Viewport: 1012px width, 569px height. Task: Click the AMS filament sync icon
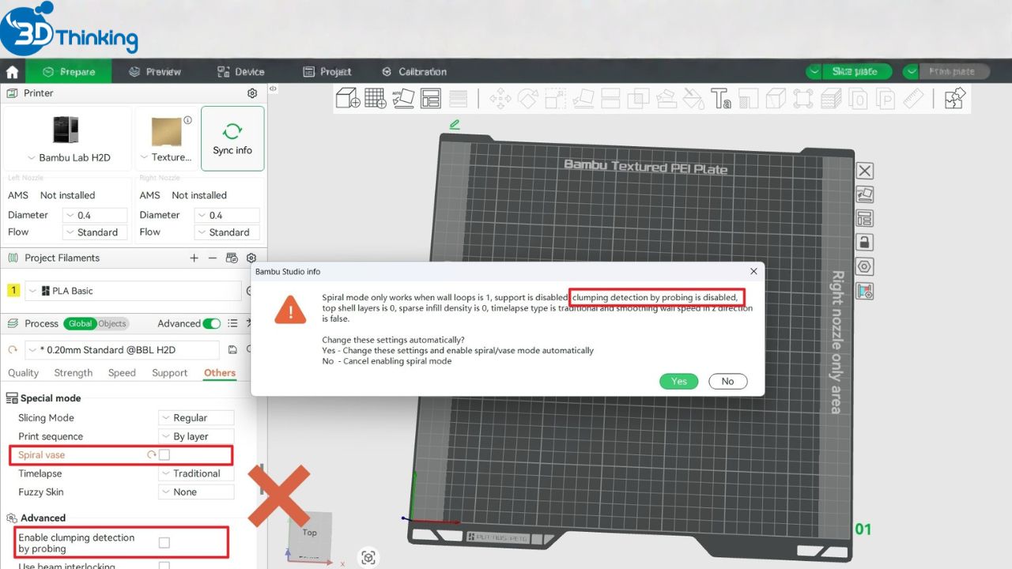click(232, 258)
